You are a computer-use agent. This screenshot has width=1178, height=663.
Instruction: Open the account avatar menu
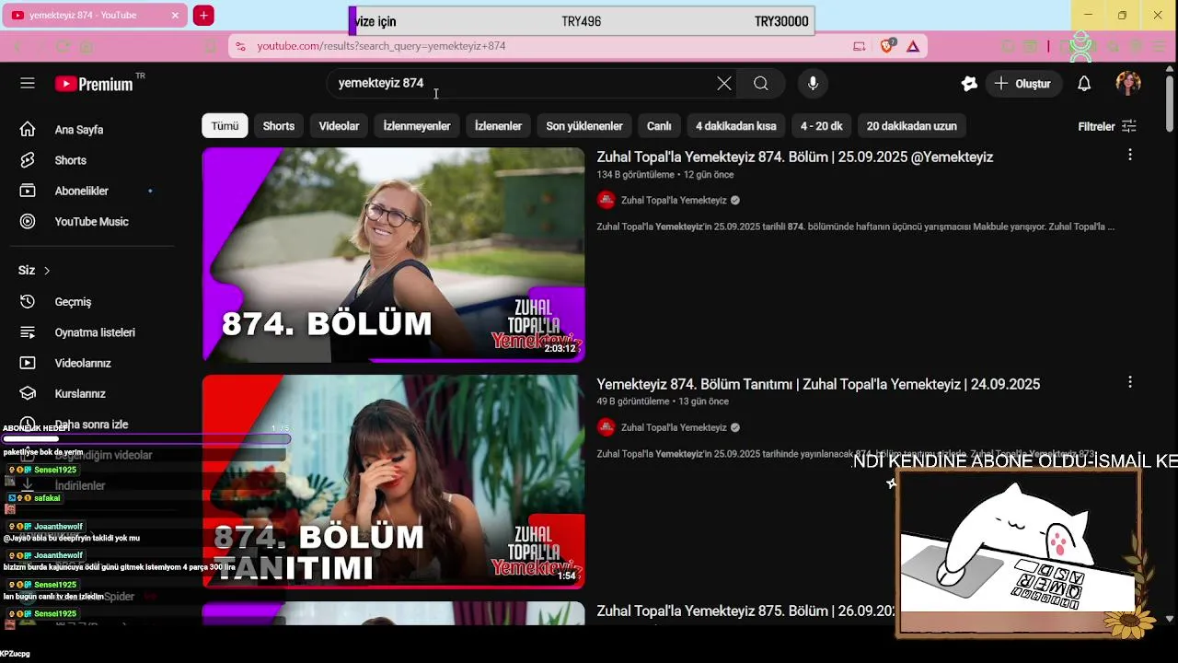click(1128, 84)
